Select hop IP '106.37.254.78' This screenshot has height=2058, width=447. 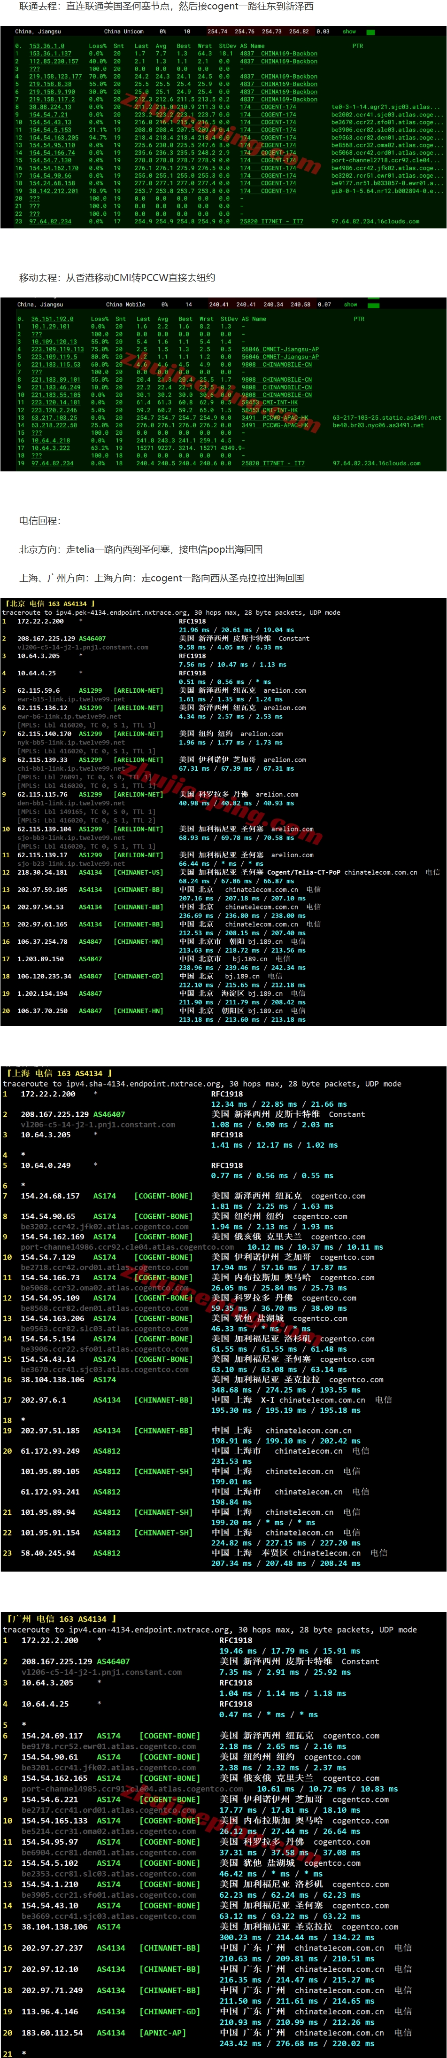42,942
